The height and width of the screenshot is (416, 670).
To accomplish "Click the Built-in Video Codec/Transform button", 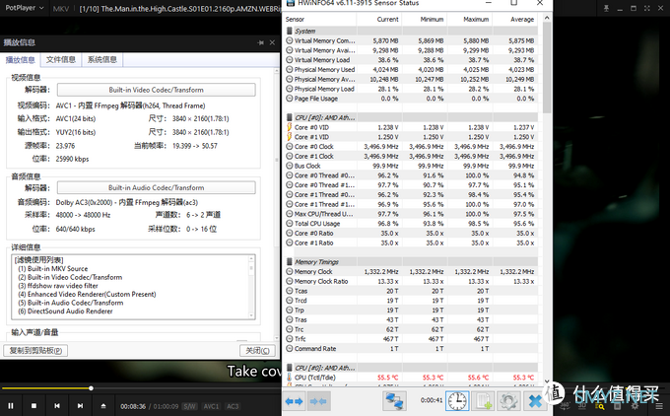I will coord(157,90).
